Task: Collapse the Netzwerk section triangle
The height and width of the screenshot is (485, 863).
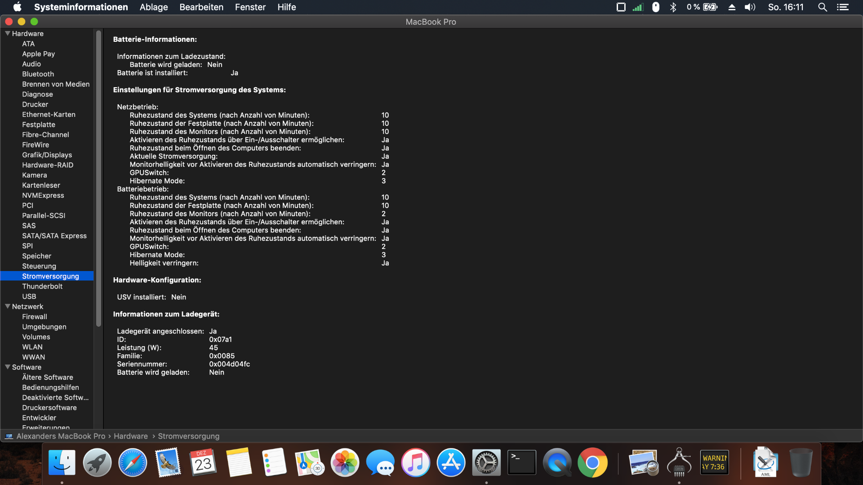Action: pyautogui.click(x=8, y=306)
